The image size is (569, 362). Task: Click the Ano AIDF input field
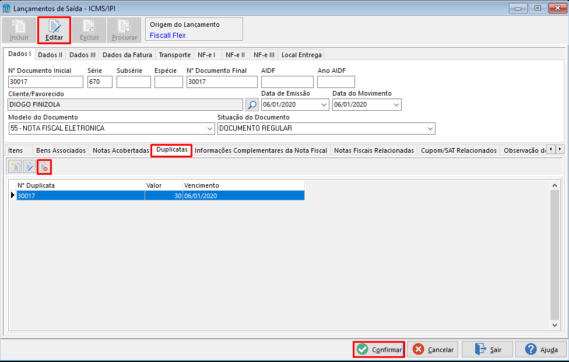pyautogui.click(x=336, y=82)
